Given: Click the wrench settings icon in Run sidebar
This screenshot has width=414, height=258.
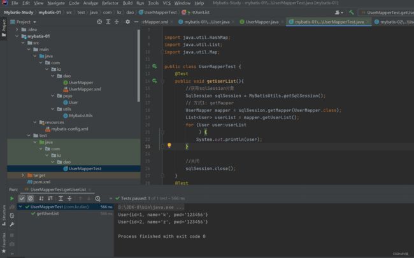Looking at the screenshot, I should point(12,224).
